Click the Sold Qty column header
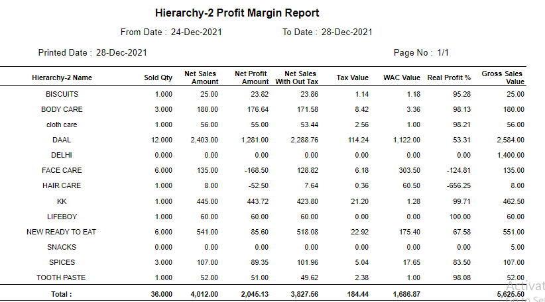This screenshot has height=302, width=545. (x=158, y=78)
